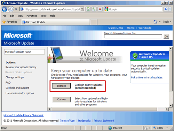
Task: Click the horizontal scrollbar left arrow
Action: pos(49,109)
